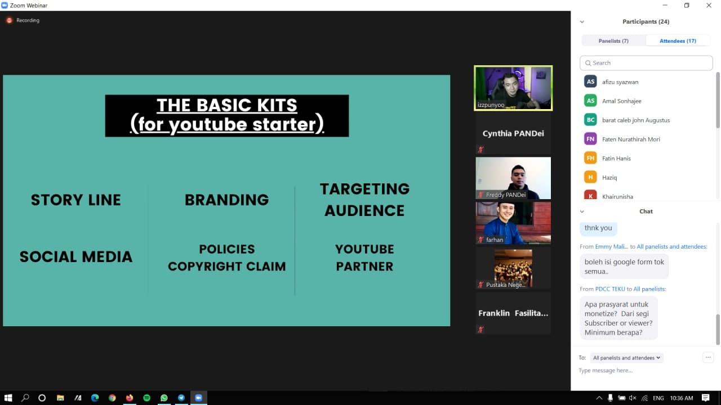Click the Apa prasyarat untuk monetize message

tap(618, 318)
